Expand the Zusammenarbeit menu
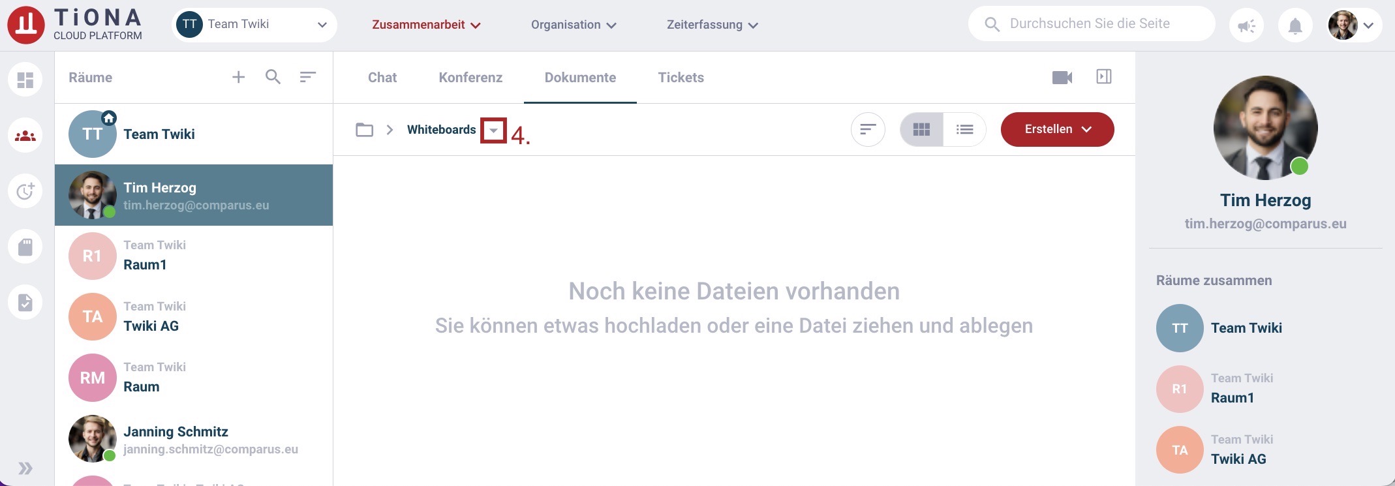1395x486 pixels. point(426,25)
